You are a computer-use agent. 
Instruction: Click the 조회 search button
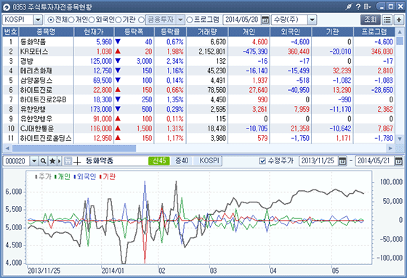371,20
